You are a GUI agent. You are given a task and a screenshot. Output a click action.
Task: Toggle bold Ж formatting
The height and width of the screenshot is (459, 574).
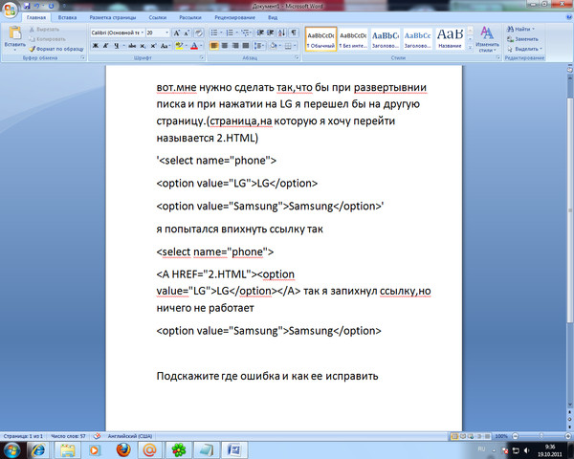[x=95, y=46]
